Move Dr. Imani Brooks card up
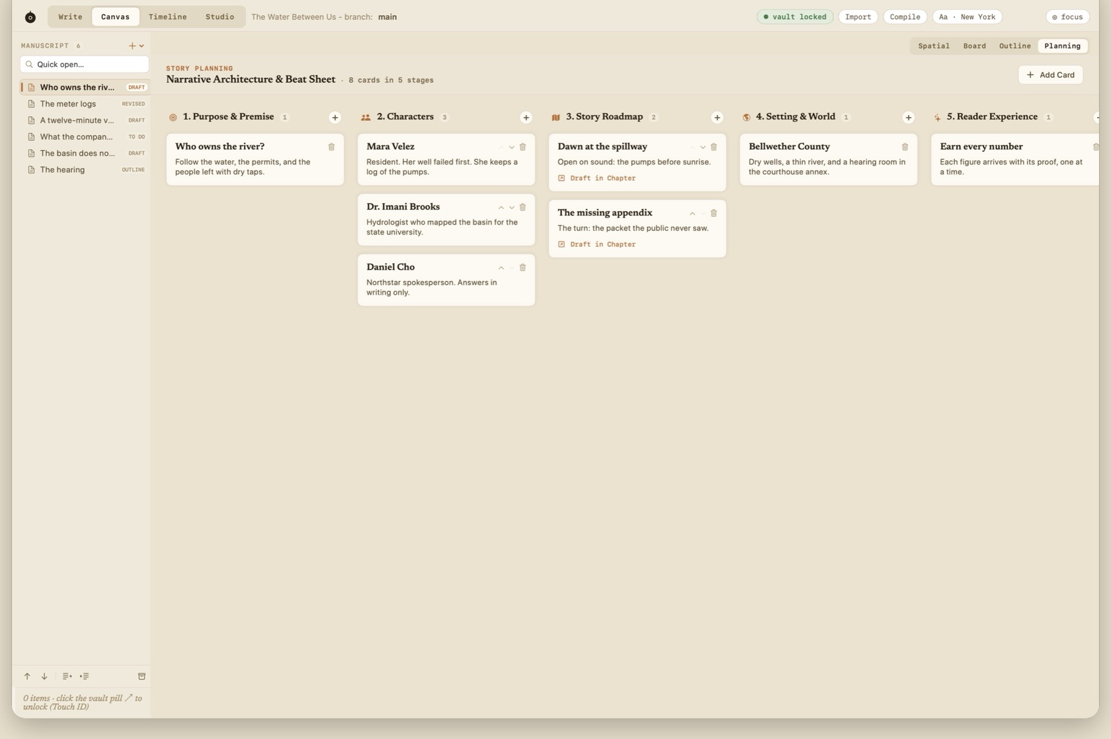The width and height of the screenshot is (1111, 739). coord(501,208)
